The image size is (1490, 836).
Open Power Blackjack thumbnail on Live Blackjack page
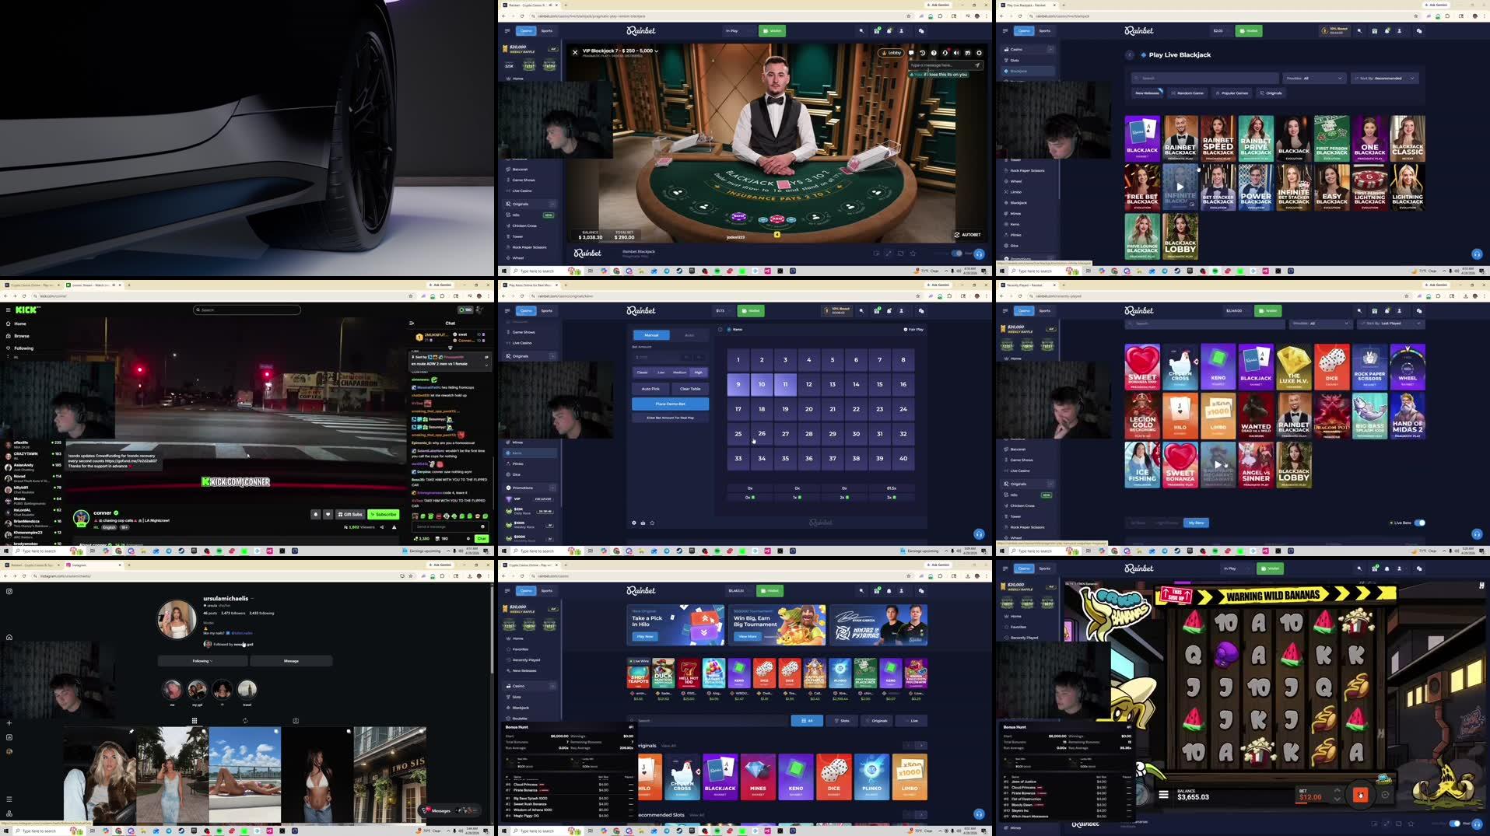point(1256,187)
